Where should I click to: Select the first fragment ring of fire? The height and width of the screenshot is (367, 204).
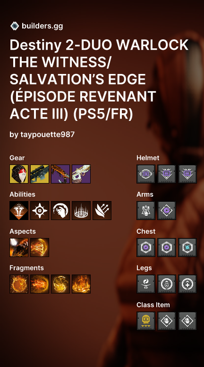coord(19,284)
